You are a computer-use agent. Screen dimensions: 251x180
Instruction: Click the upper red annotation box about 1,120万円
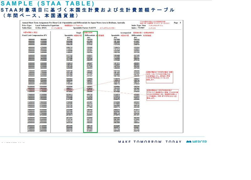[159, 77]
